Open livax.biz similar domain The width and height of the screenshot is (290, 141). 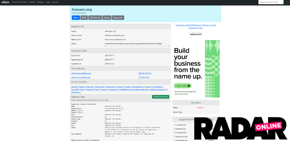point(74,87)
